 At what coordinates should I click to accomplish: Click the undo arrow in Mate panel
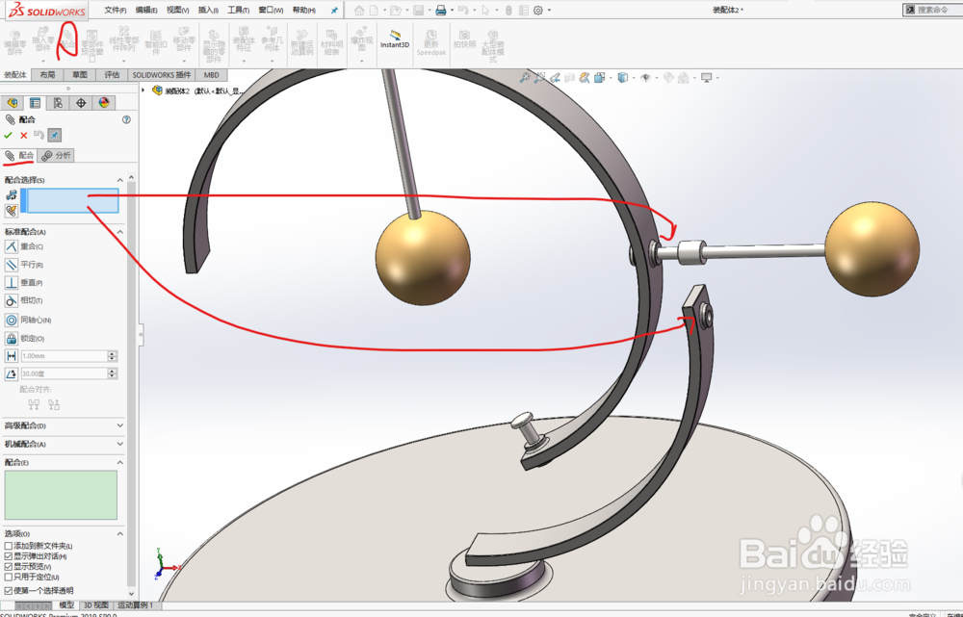tap(39, 135)
